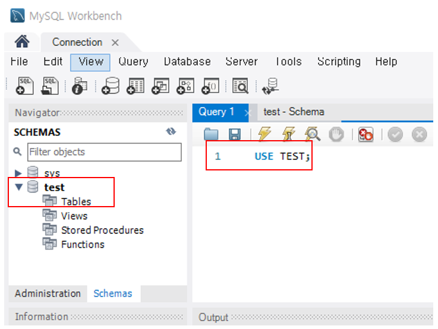Select the Connection tab

77,42
